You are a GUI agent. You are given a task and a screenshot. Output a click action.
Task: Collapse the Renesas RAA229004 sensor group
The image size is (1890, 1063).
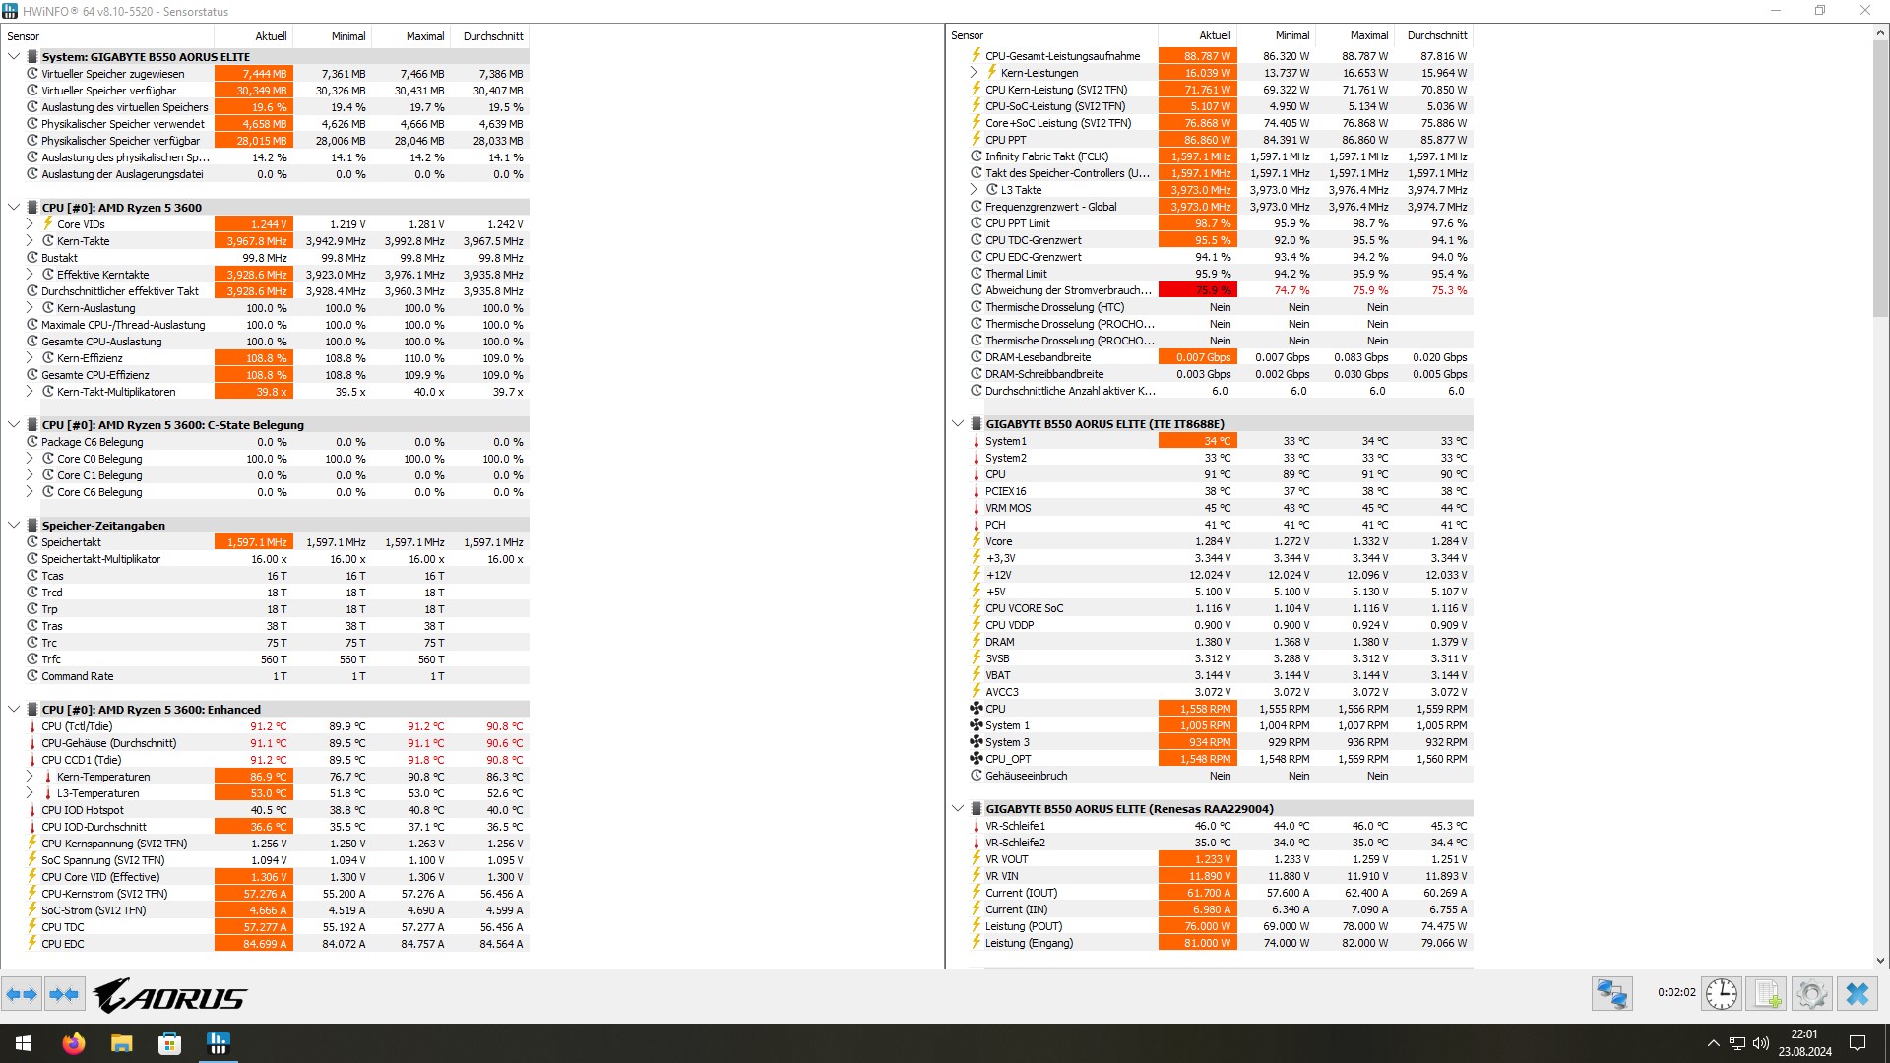pyautogui.click(x=958, y=809)
